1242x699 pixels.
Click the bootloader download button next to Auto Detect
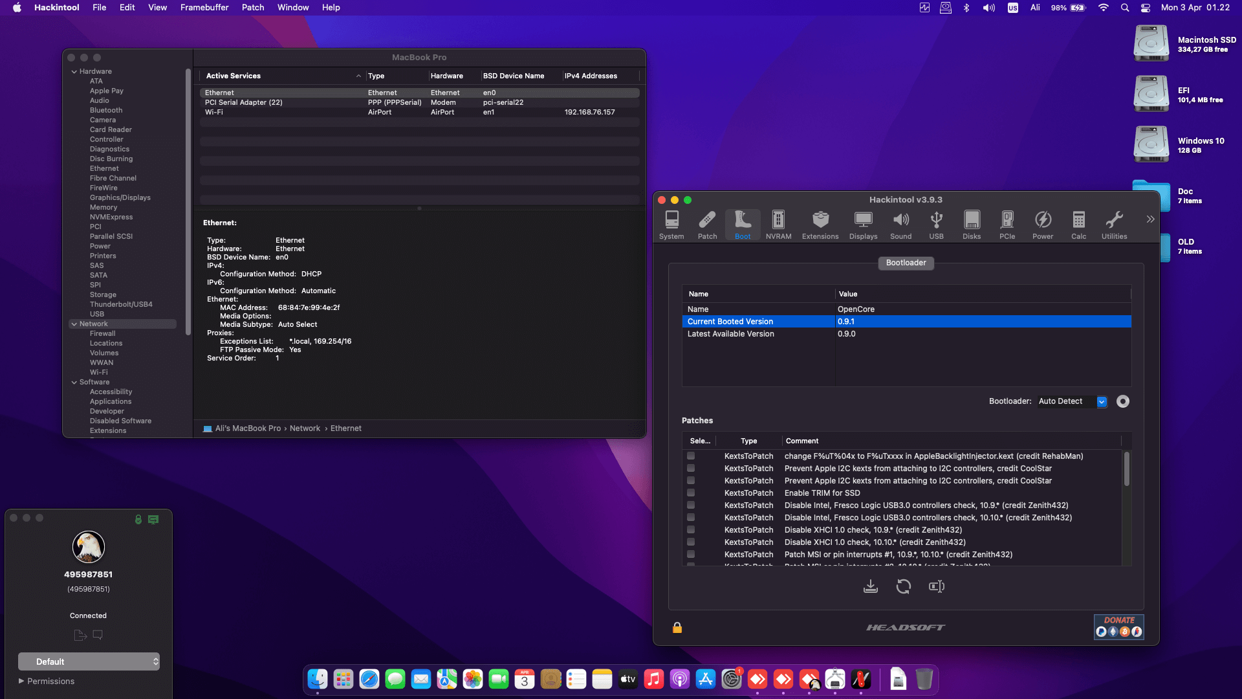click(1122, 401)
